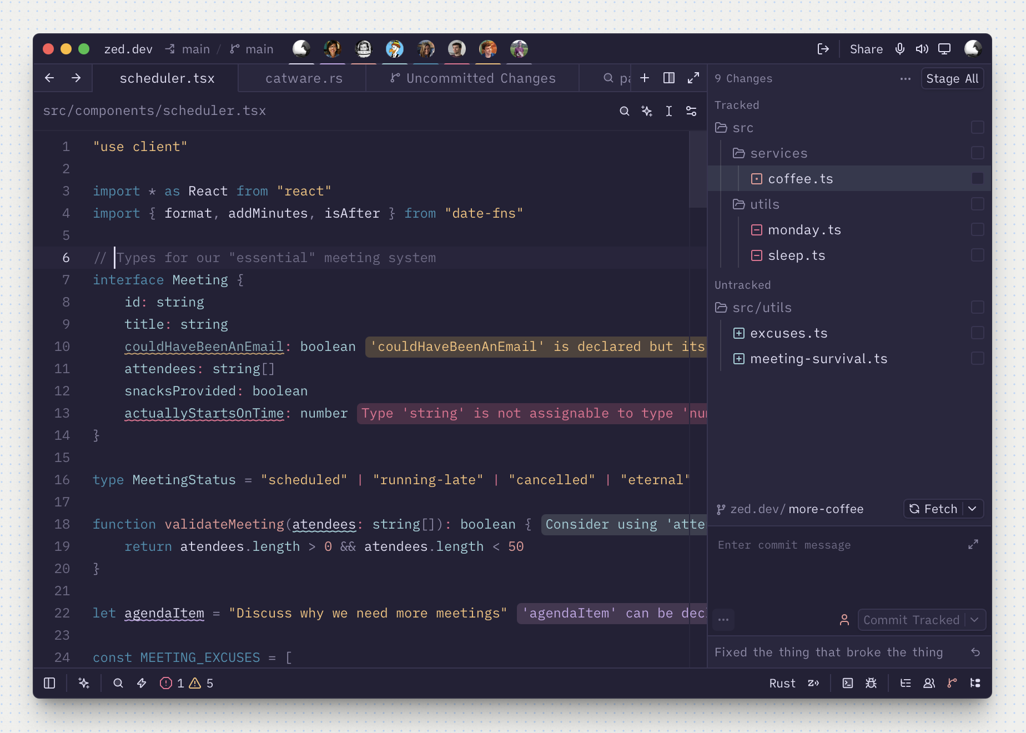Expand Commit Tracked options chevron

click(975, 620)
